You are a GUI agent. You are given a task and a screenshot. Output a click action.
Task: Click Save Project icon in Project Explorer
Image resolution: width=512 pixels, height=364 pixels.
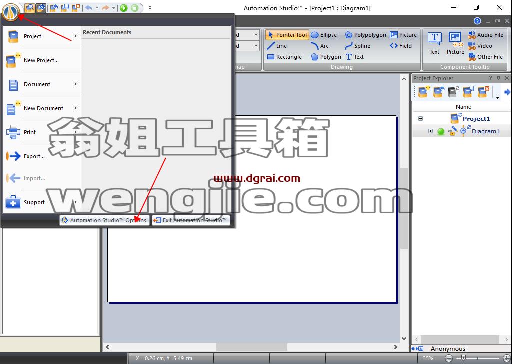click(468, 92)
